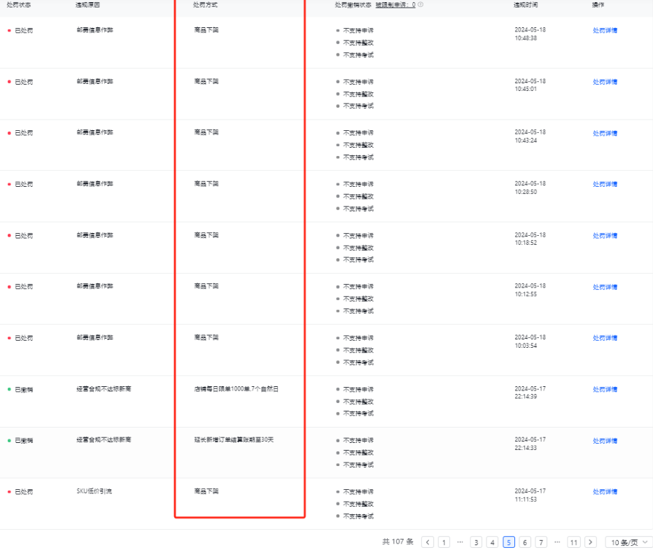Viewport: 653px width, 557px height.
Task: Click the current page 5 button
Action: pos(509,542)
